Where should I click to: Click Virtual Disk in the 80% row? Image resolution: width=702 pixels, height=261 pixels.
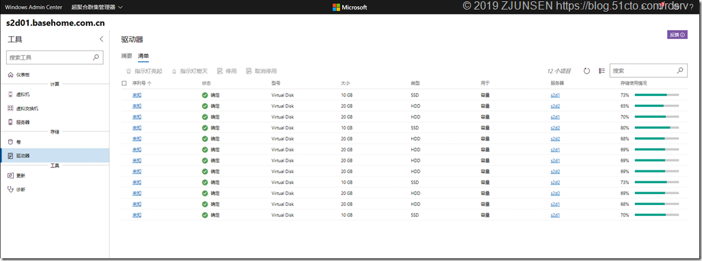(x=283, y=128)
